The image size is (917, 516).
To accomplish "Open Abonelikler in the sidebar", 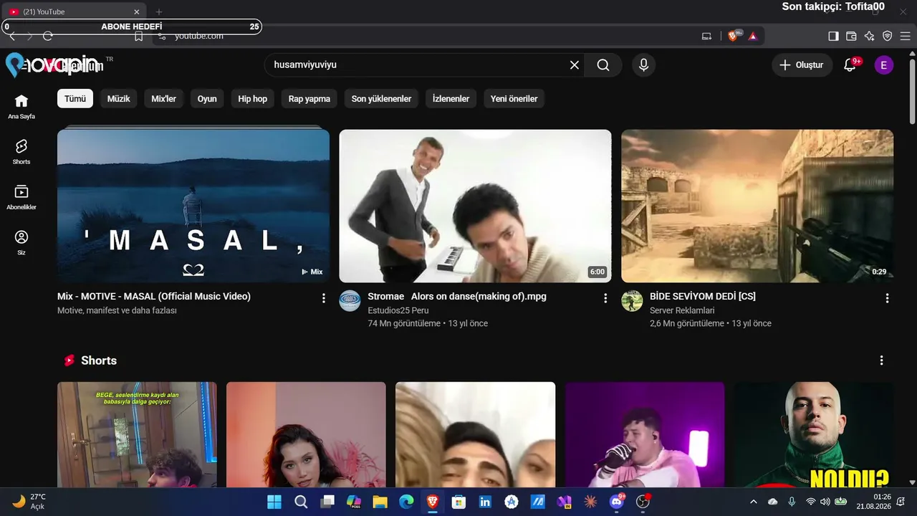I will tap(21, 197).
